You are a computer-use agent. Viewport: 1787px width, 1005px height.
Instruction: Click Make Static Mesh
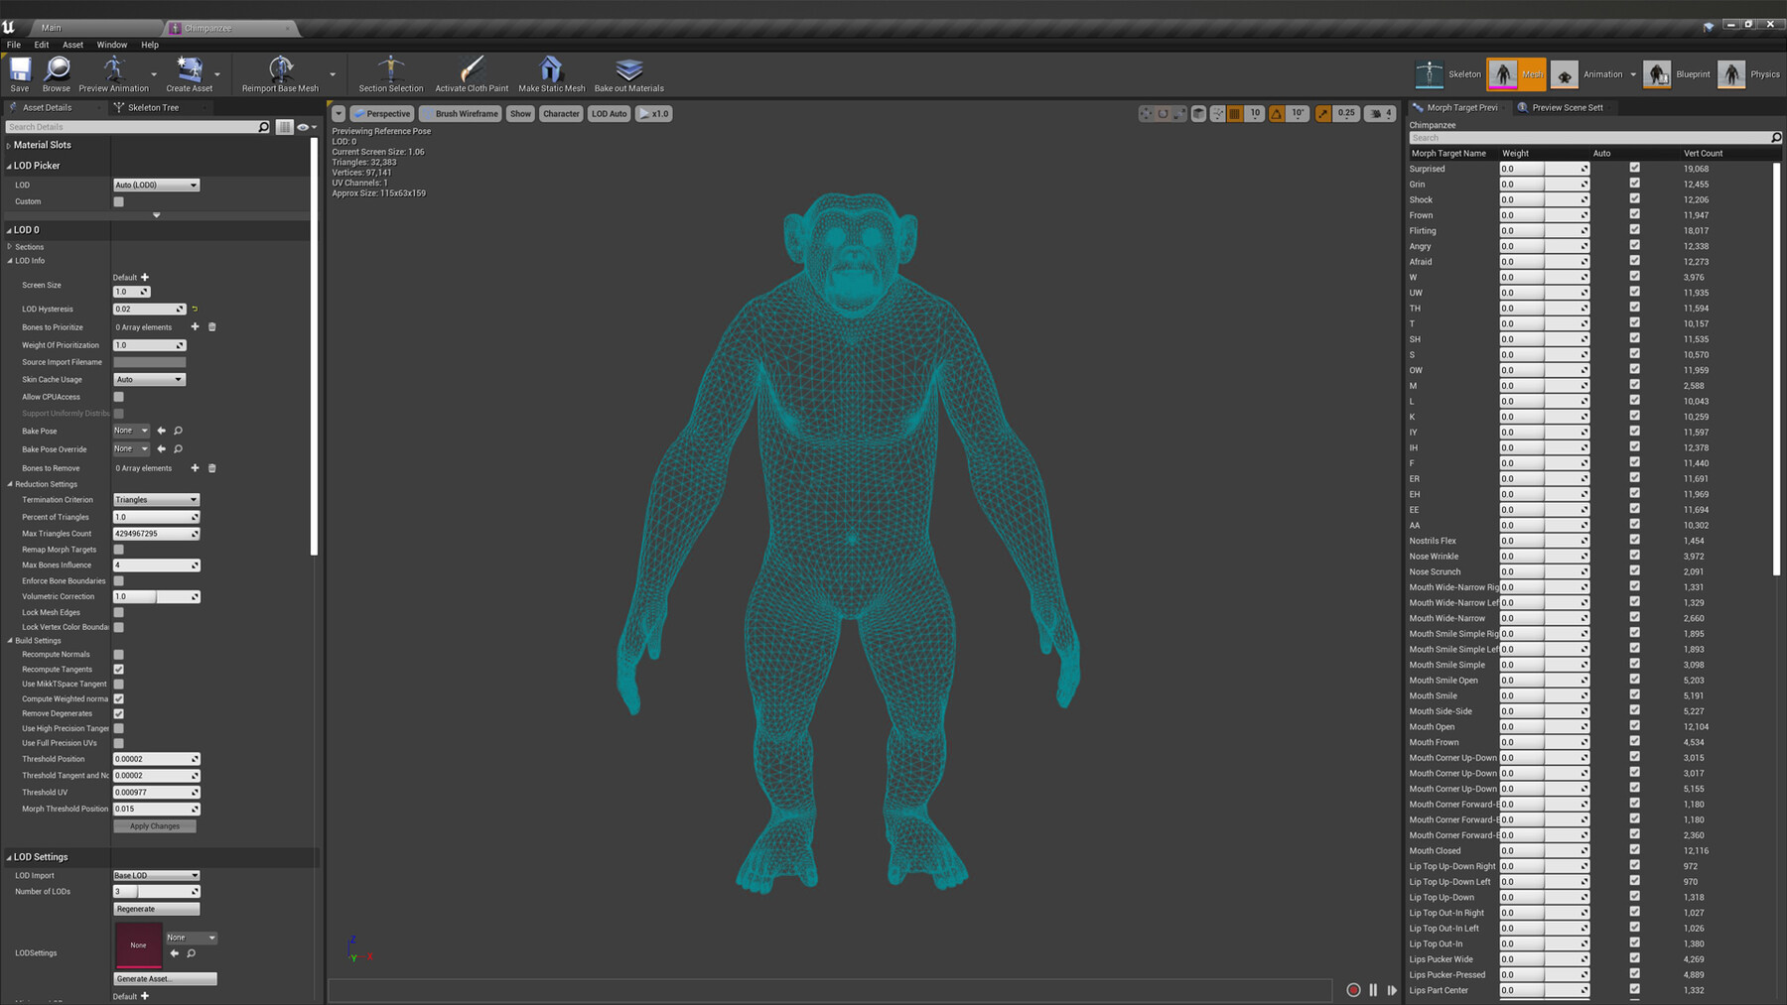(x=549, y=73)
